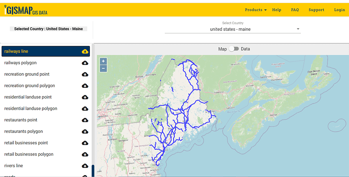Select the railways polygon layer
The image size is (349, 177).
[x=46, y=63]
